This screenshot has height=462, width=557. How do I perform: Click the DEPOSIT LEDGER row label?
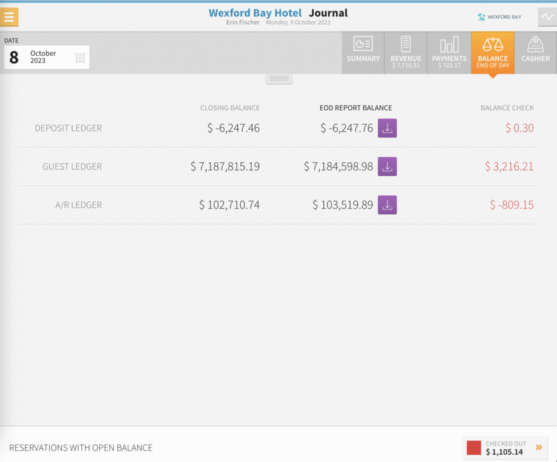[x=68, y=128]
